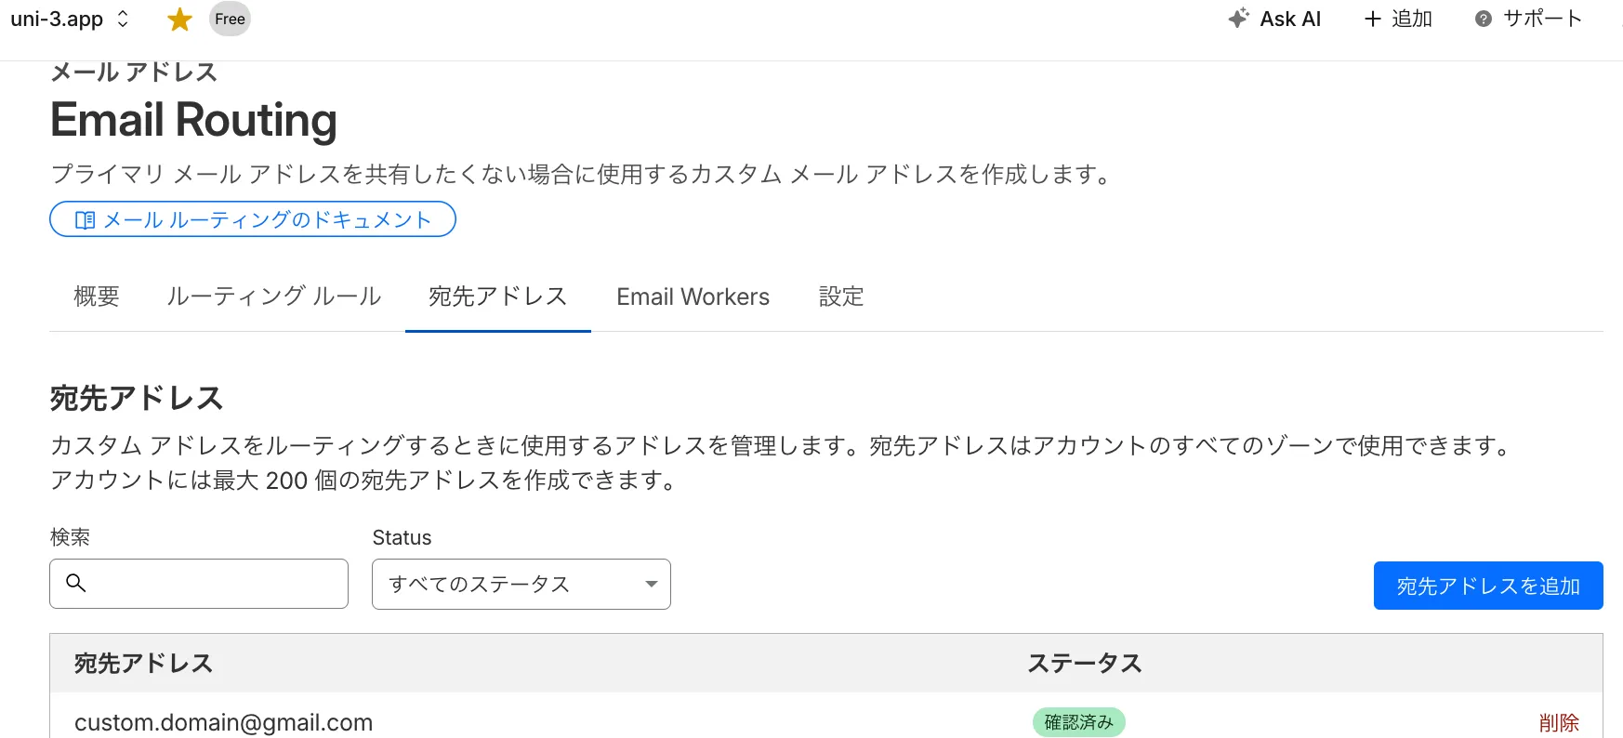1623x738 pixels.
Task: Click the Email Routing page heading
Action: tap(193, 120)
